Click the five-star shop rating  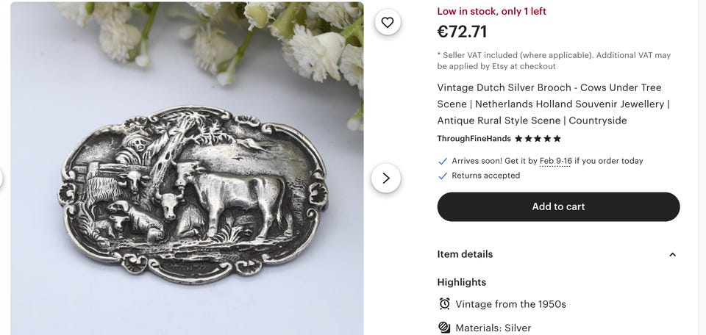point(538,139)
